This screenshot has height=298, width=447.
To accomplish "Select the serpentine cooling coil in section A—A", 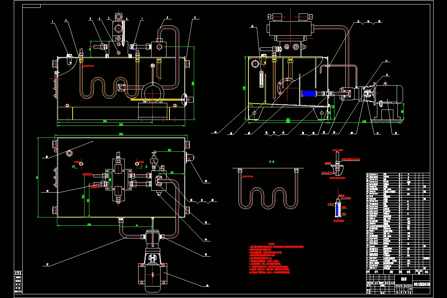I will click(x=269, y=189).
